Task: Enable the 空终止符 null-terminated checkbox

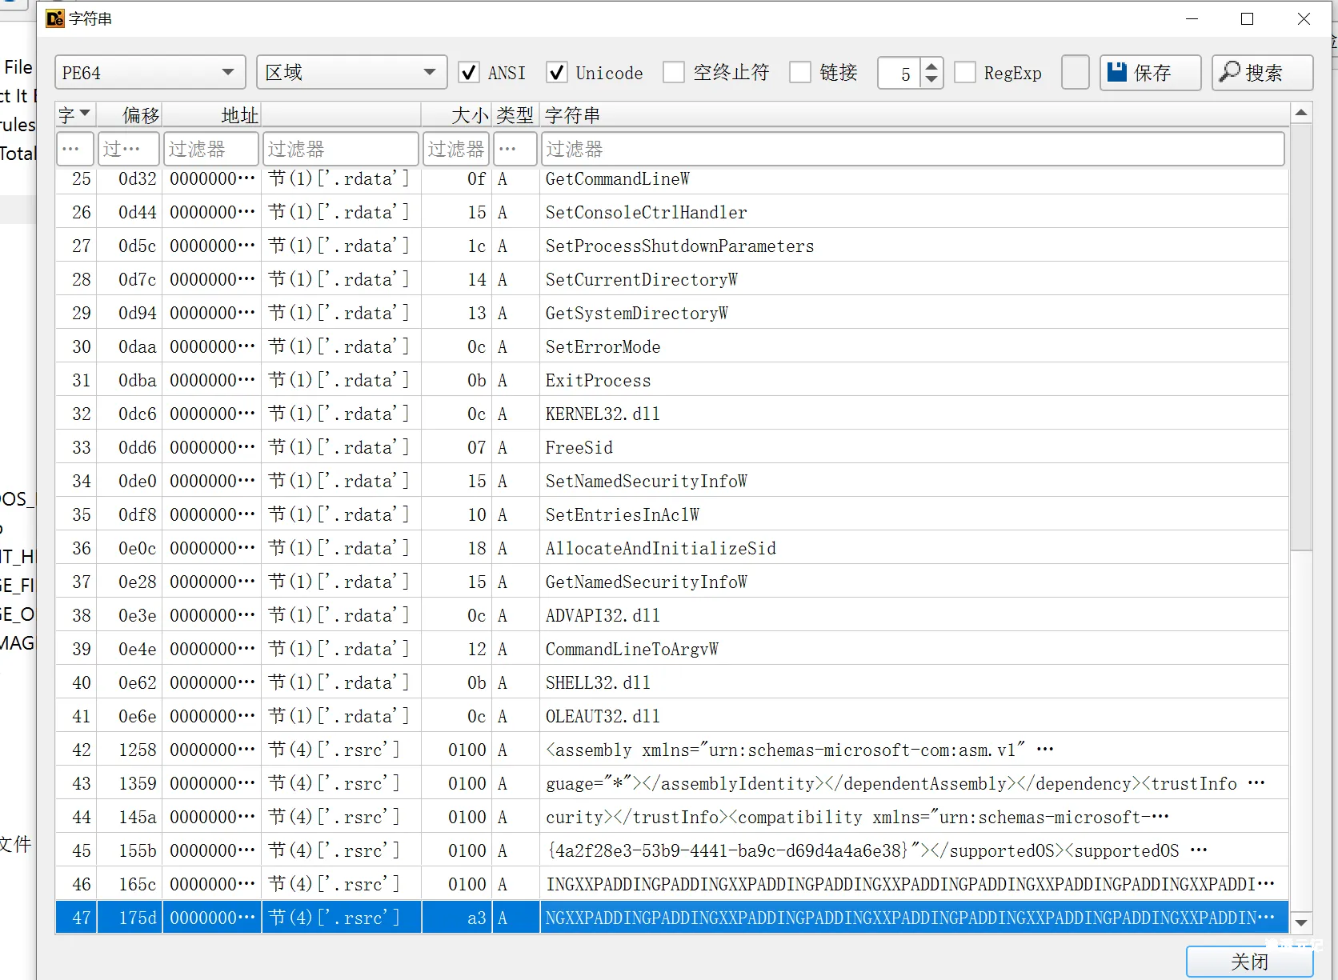Action: tap(675, 73)
